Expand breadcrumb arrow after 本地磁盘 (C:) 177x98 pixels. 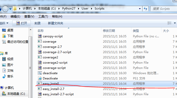click(59, 9)
